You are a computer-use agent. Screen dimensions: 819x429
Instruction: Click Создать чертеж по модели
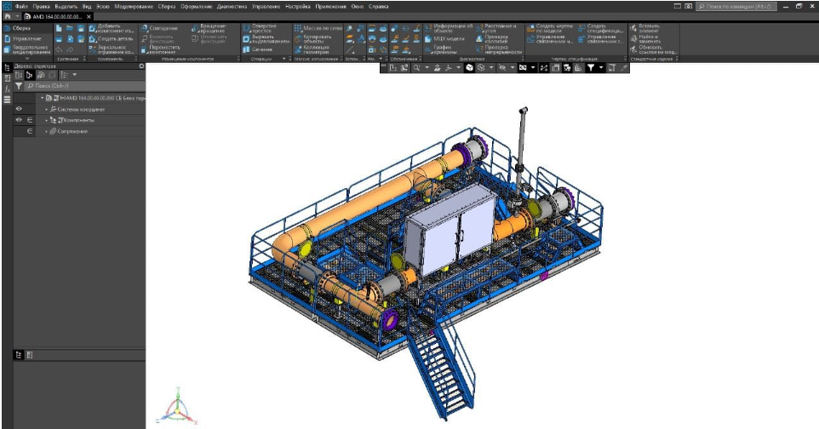point(549,28)
